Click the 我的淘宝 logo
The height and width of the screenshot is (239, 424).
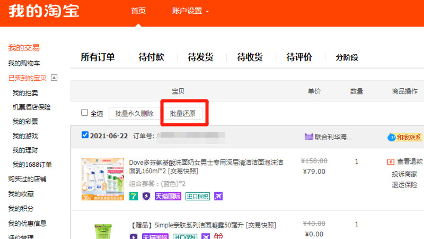point(44,11)
